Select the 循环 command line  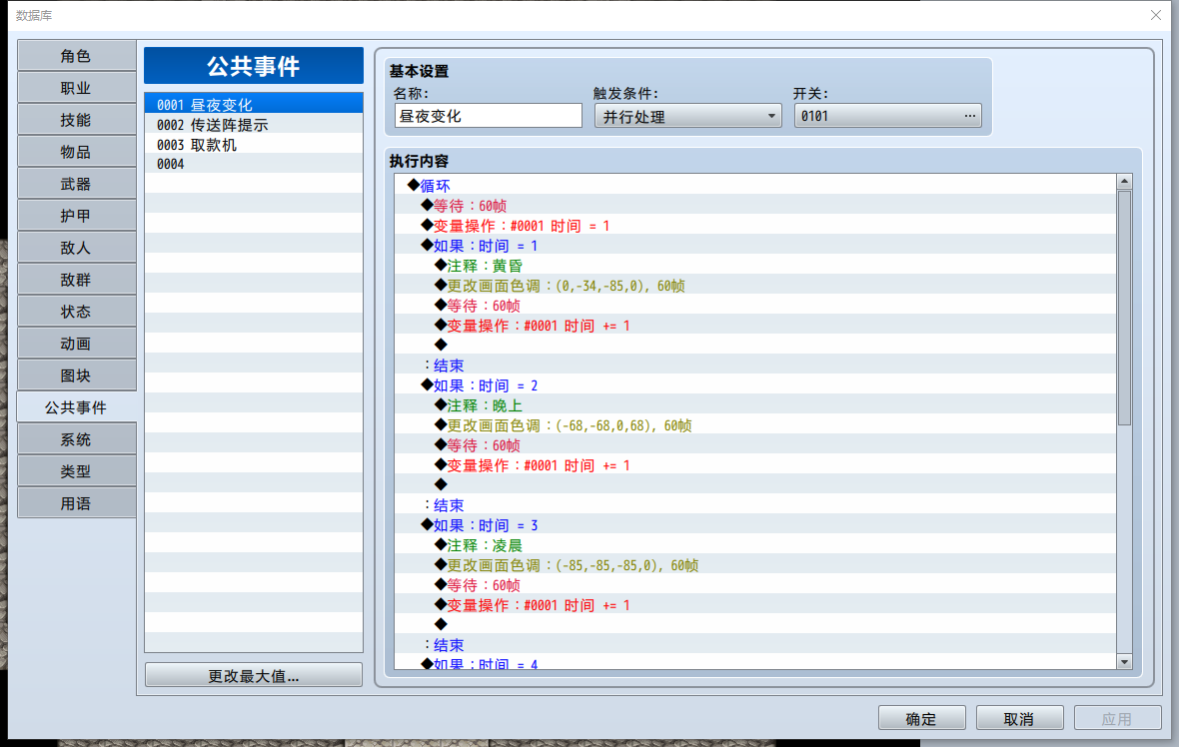[755, 186]
